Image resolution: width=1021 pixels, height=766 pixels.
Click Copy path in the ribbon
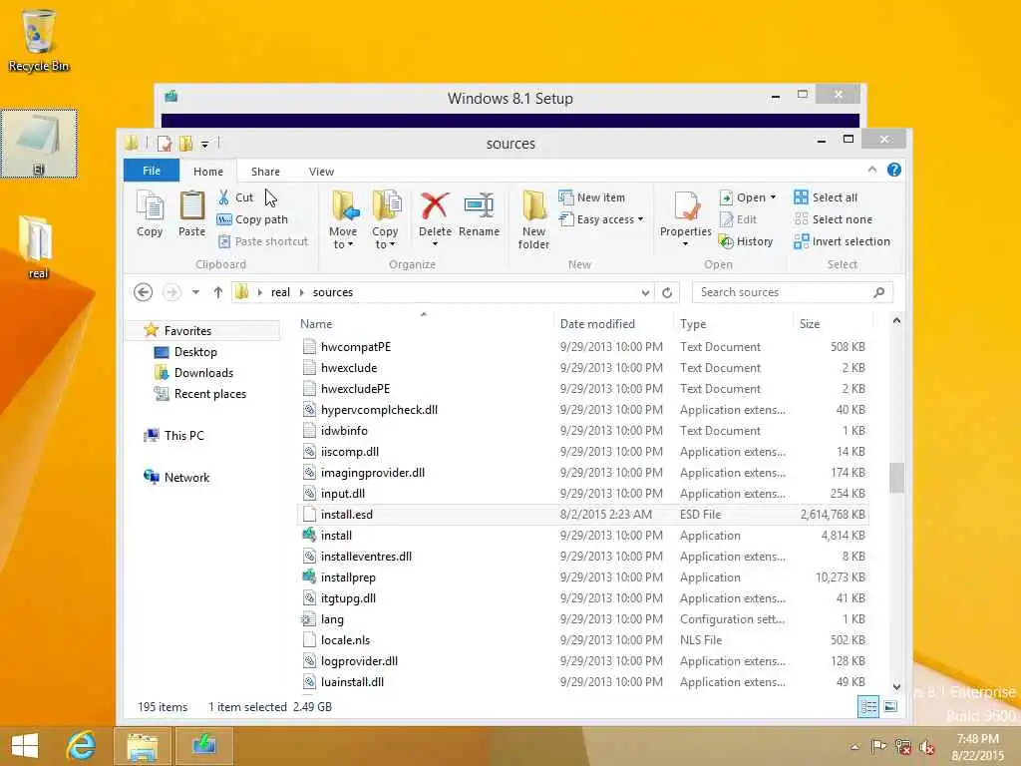(252, 219)
